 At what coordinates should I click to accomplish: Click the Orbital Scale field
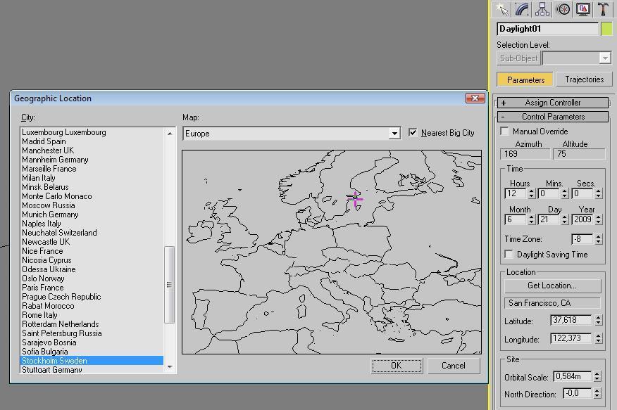573,376
